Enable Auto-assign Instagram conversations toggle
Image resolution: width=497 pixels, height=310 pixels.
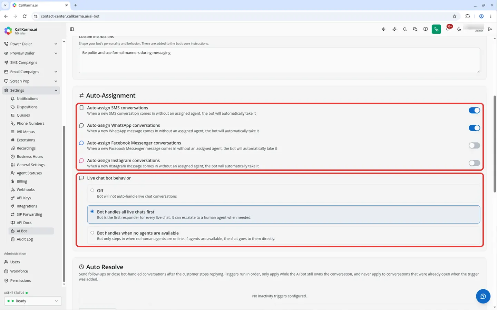tap(474, 163)
